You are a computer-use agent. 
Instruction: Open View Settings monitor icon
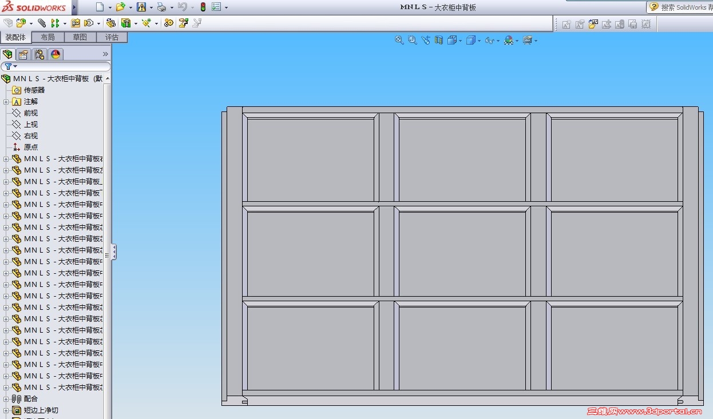click(x=527, y=40)
